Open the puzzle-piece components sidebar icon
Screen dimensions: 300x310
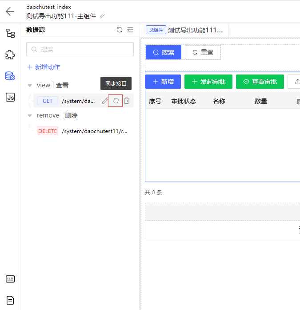[x=10, y=55]
